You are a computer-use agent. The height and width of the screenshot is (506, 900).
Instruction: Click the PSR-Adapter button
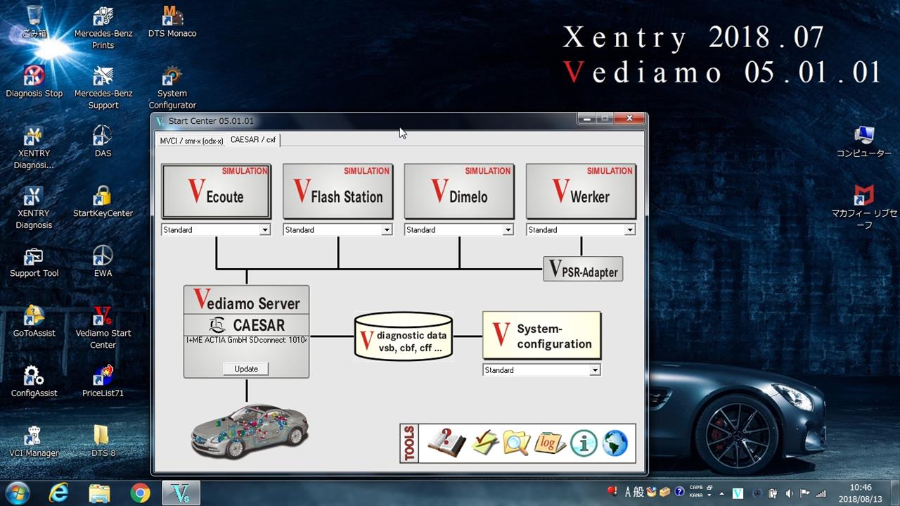click(583, 269)
